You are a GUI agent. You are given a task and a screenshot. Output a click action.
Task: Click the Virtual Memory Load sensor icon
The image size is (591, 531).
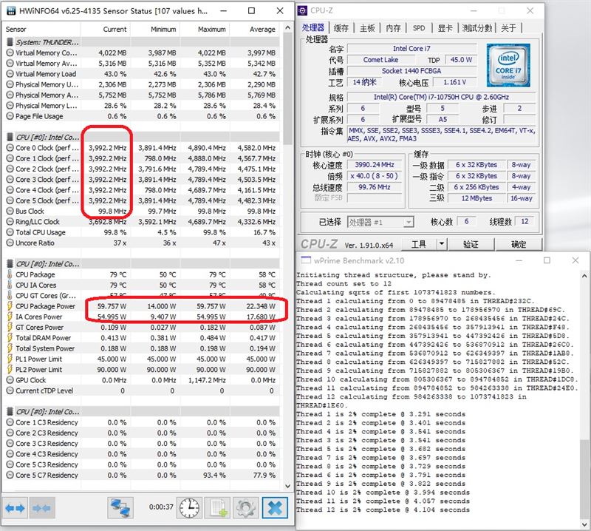coord(10,74)
